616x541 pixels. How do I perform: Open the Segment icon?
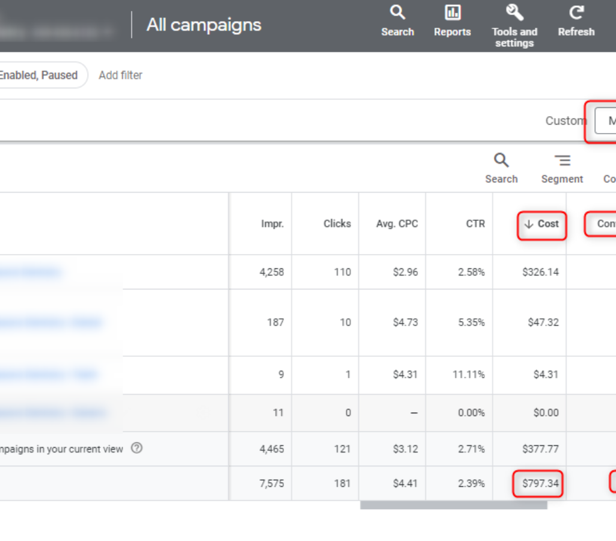point(562,161)
